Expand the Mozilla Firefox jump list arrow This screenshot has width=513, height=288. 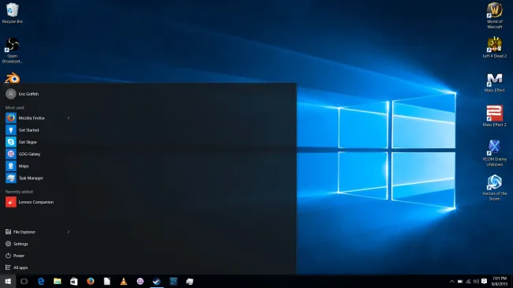69,118
